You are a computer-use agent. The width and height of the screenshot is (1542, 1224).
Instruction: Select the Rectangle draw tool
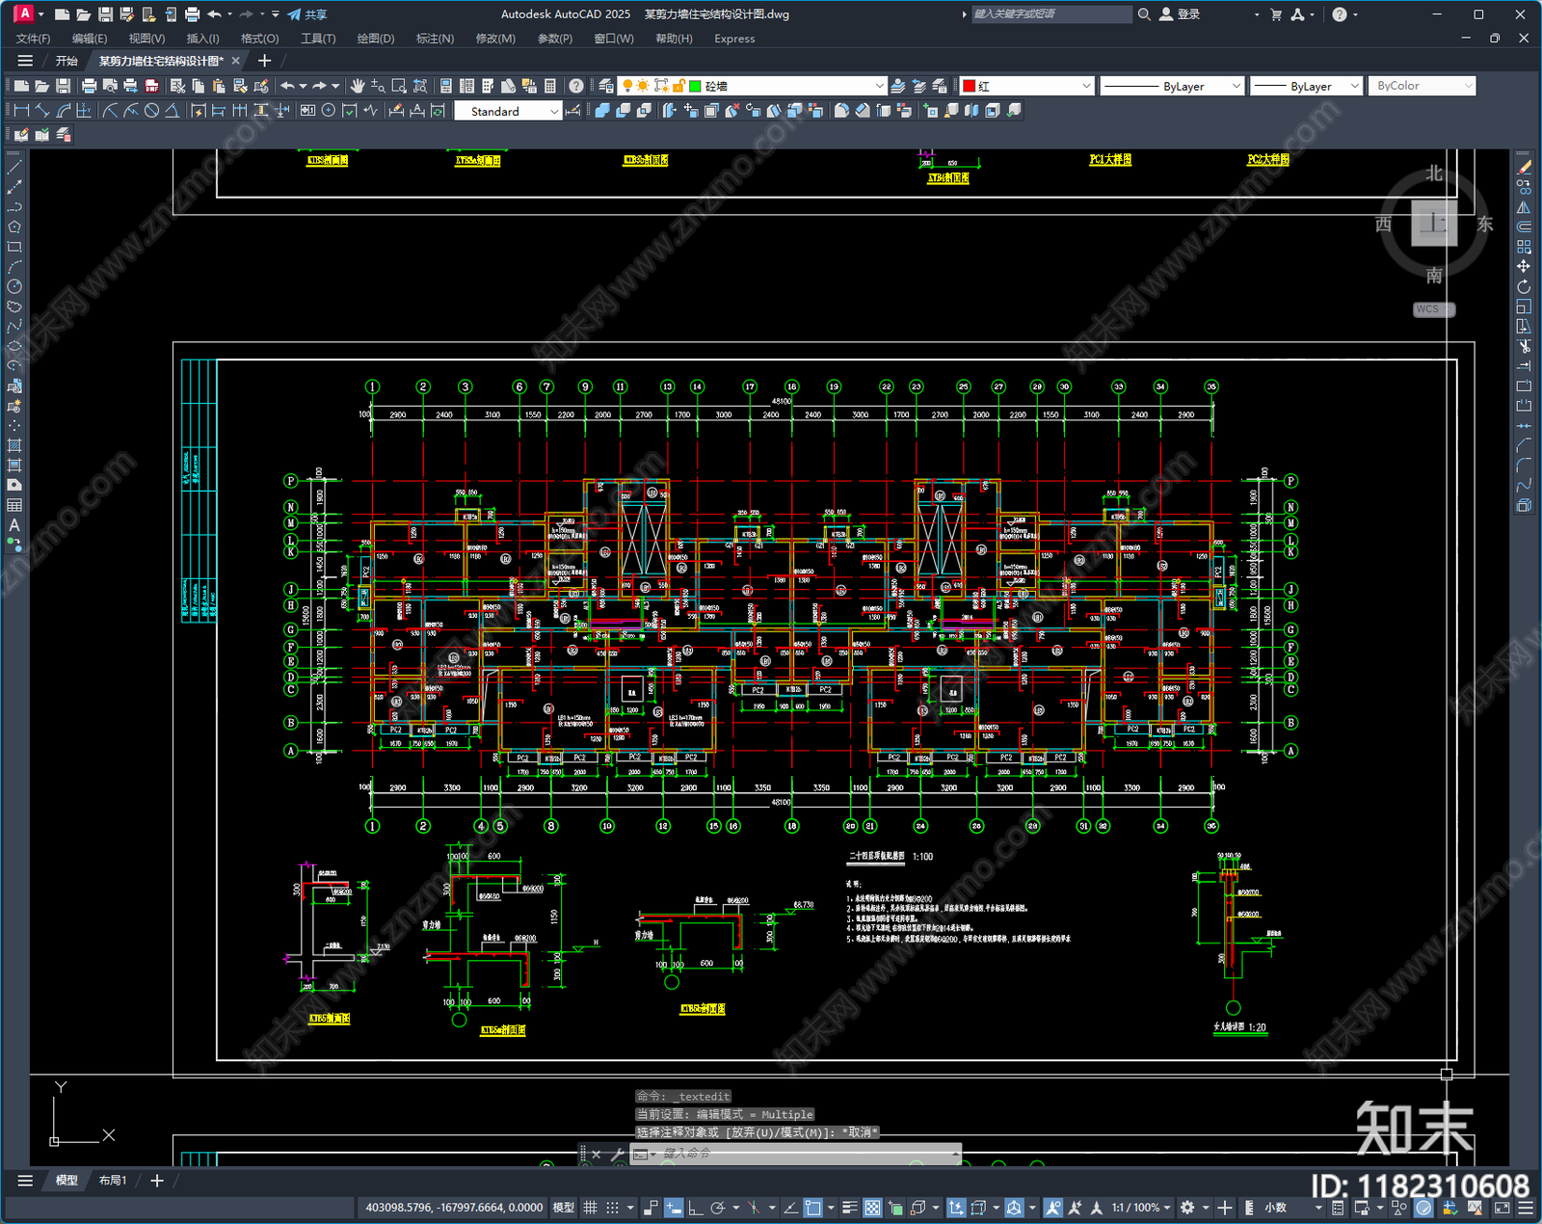coord(14,248)
